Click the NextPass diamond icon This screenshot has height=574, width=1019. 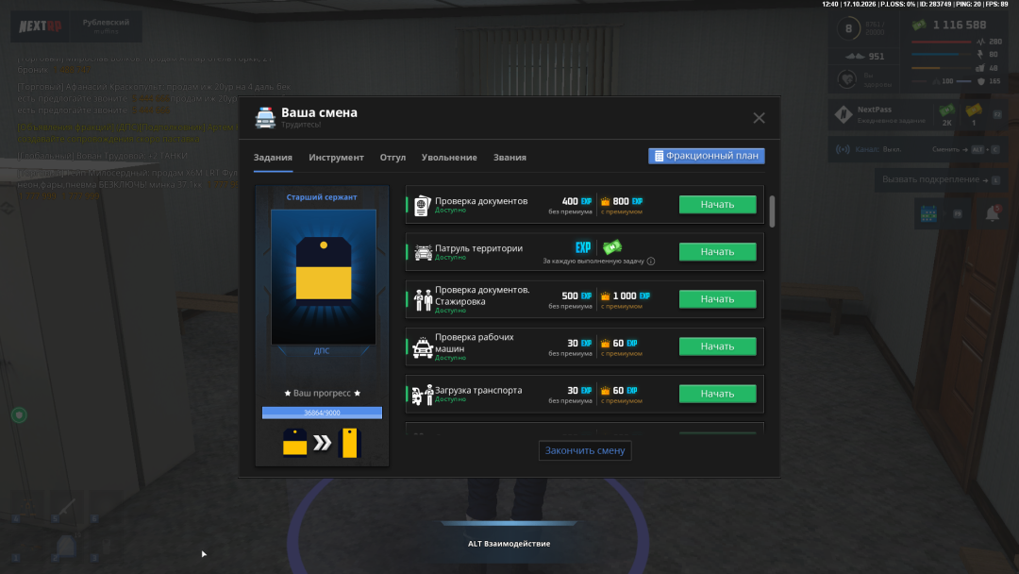(x=844, y=114)
